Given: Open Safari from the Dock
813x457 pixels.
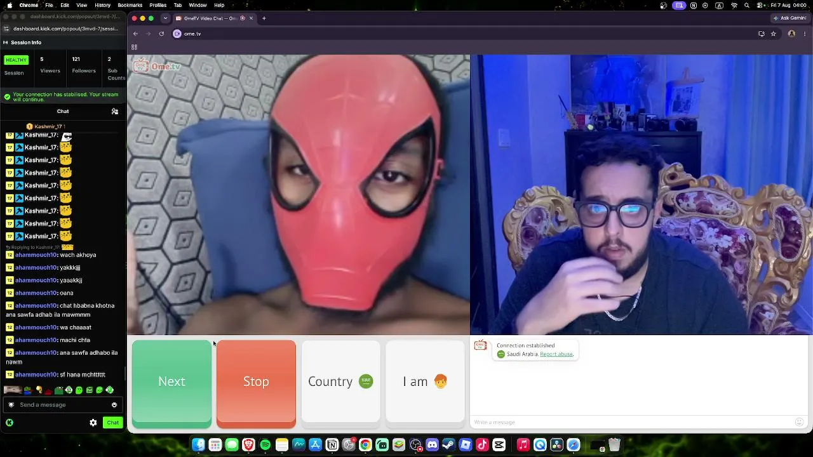Looking at the screenshot, I should click(x=574, y=445).
